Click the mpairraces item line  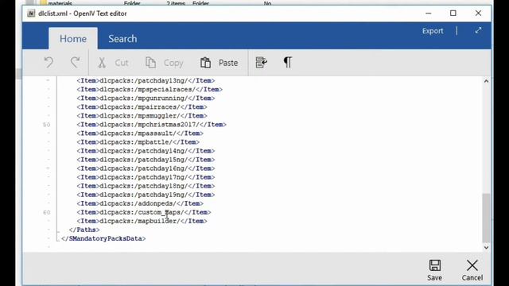142,107
